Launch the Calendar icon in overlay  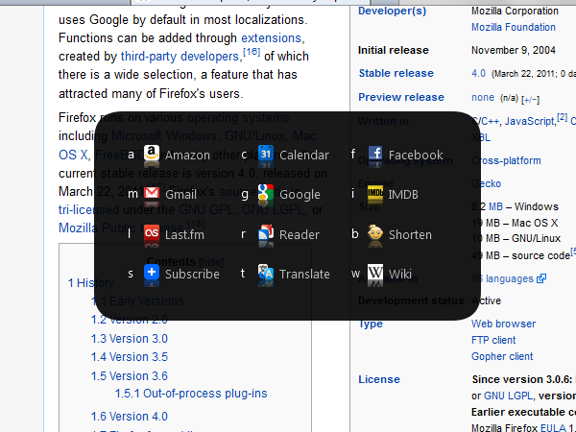coord(266,154)
